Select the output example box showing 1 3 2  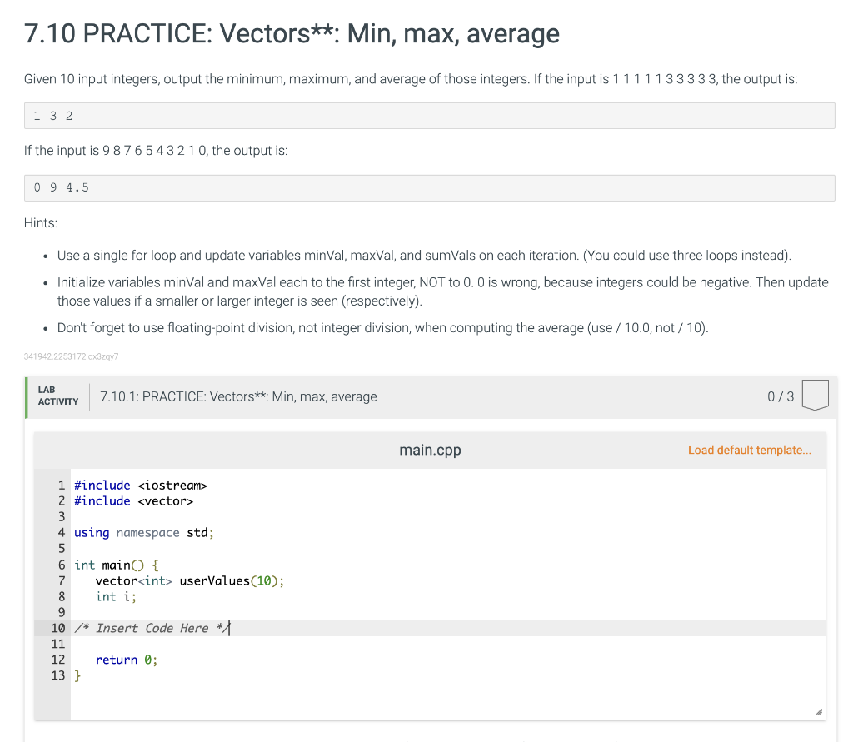click(x=430, y=115)
